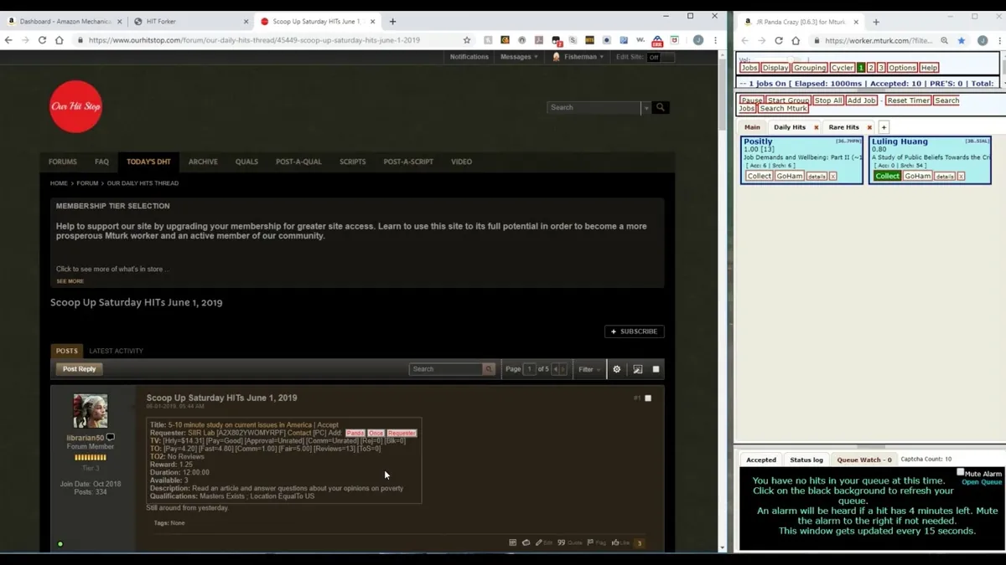Open the Filter dropdown in posts toolbar
Screen dimensions: 1006x565
pyautogui.click(x=589, y=369)
